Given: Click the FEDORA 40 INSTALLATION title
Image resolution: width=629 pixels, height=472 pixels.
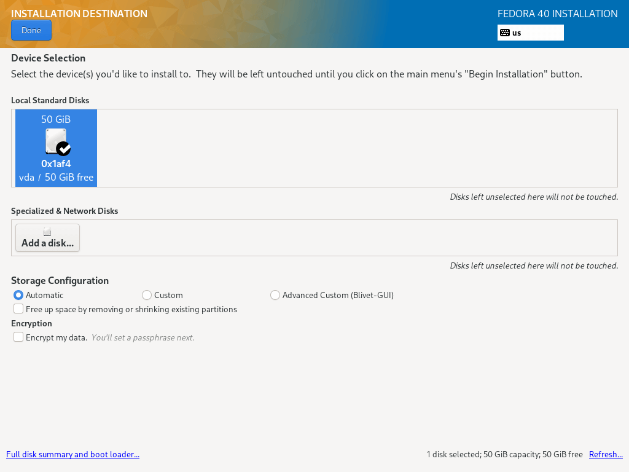Looking at the screenshot, I should [558, 14].
